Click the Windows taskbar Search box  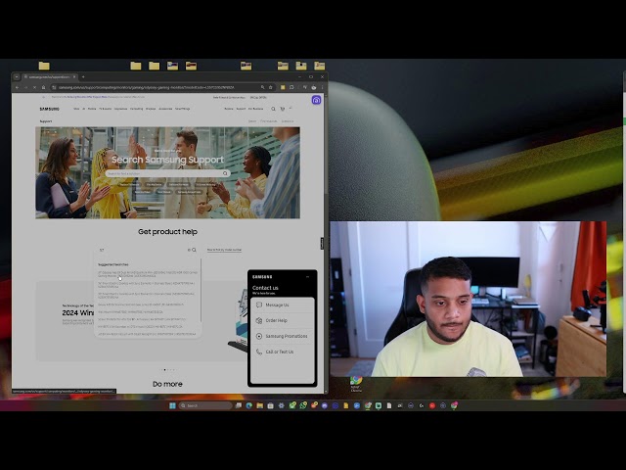[205, 405]
